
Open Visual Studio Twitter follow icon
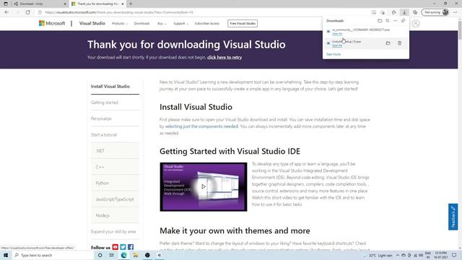tap(123, 247)
